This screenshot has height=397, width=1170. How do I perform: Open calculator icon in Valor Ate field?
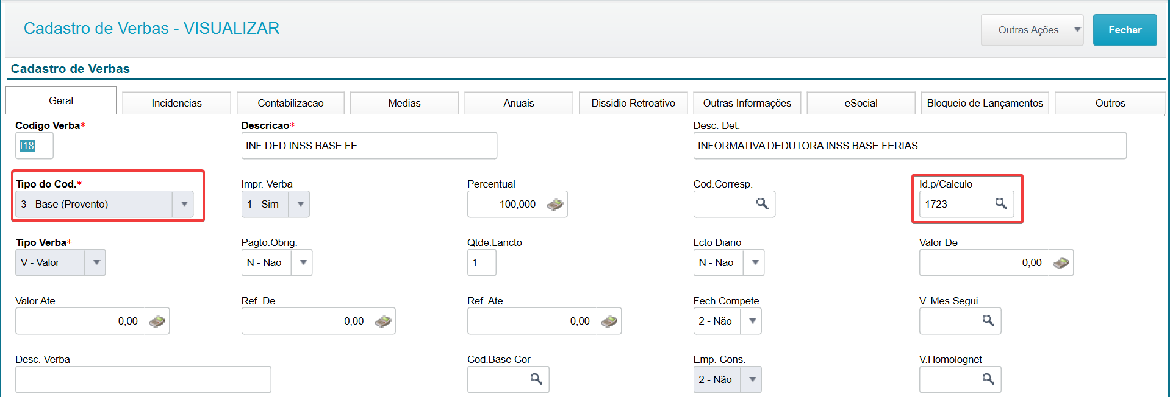coord(157,321)
